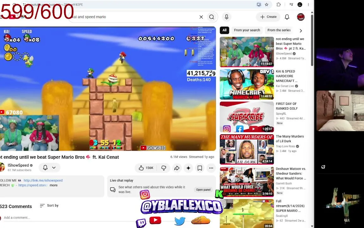Click the sparkle Ask icon under video
Viewport: 364px width, 228px height.
click(x=188, y=168)
